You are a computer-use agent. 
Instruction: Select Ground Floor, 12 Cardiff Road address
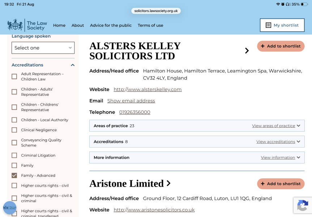[x=207, y=199]
